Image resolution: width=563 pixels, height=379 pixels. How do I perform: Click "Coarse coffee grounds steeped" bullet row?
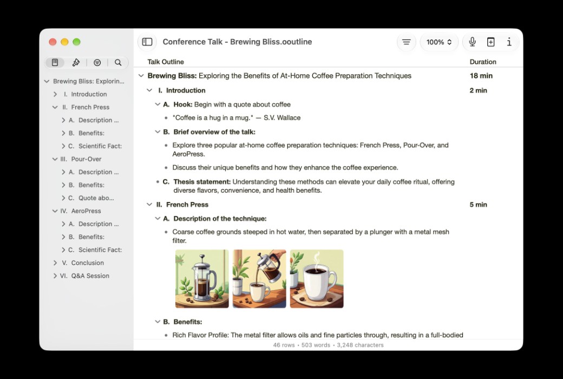pos(311,236)
